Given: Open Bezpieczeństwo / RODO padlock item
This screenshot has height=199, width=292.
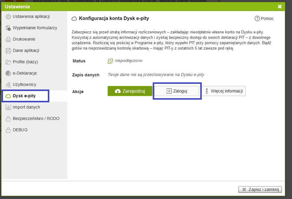Looking at the screenshot, I should coord(36,118).
